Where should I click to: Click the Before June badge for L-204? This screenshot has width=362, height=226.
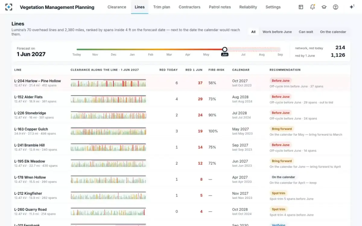(x=281, y=81)
